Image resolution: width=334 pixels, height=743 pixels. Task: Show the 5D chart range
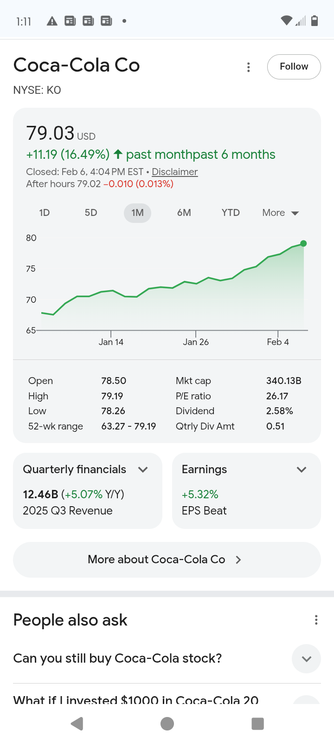[x=91, y=213]
